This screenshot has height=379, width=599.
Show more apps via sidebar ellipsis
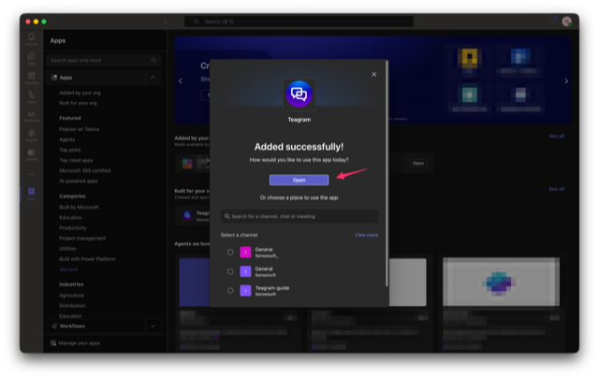[31, 174]
